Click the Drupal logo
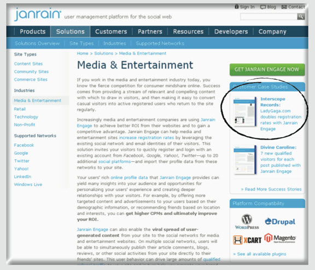 point(280,221)
